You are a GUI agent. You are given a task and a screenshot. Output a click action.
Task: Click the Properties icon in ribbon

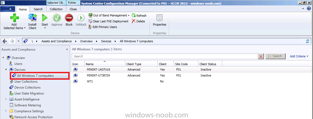point(159,18)
